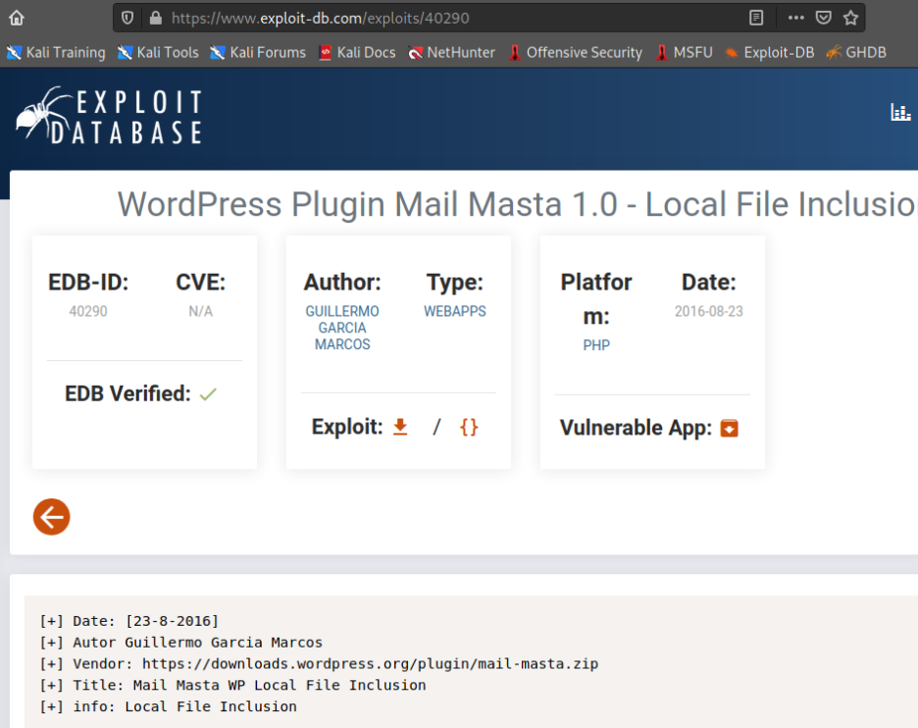Screen dimensions: 918x728
Task: Download the vulnerable app archive icon
Action: coord(729,428)
